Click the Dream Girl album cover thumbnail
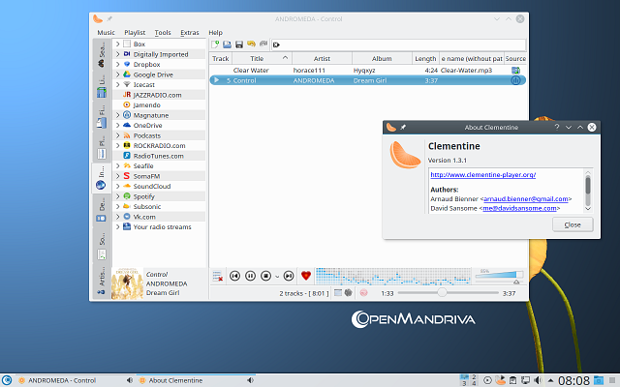620x387 pixels. pos(127,283)
